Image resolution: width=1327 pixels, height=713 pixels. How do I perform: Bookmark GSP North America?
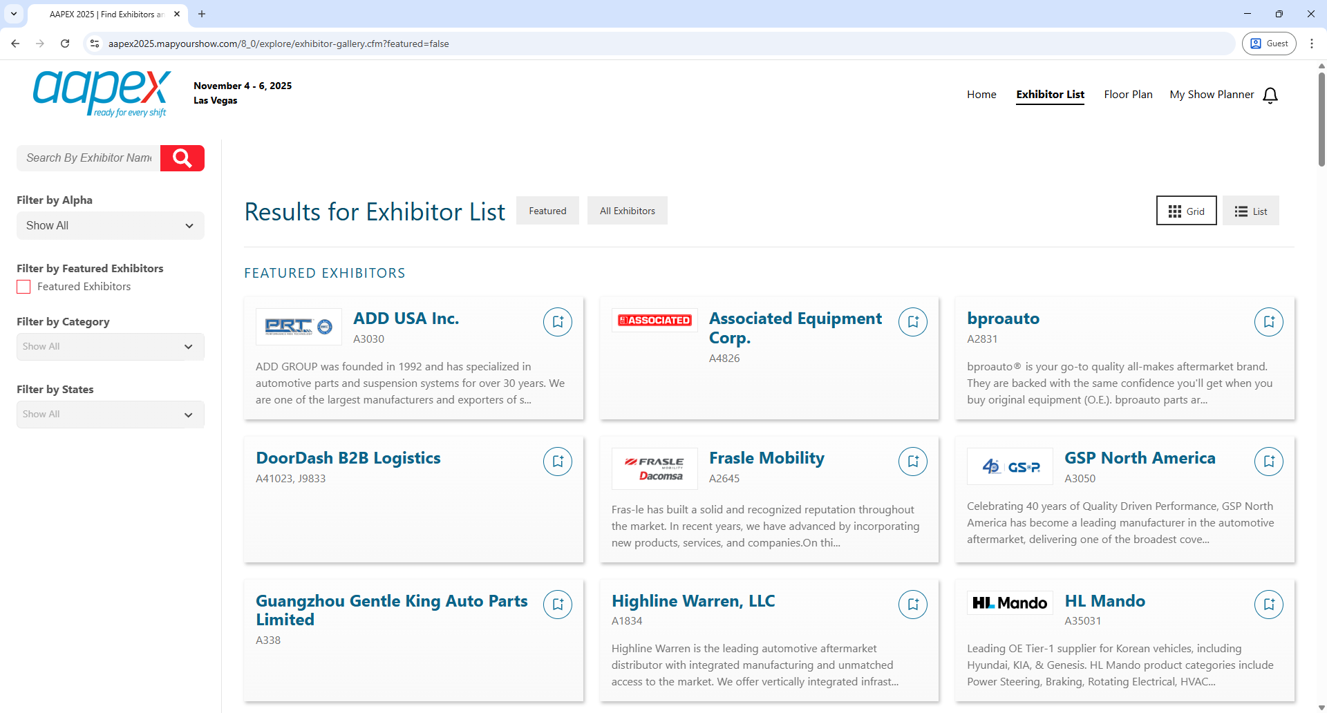point(1268,461)
